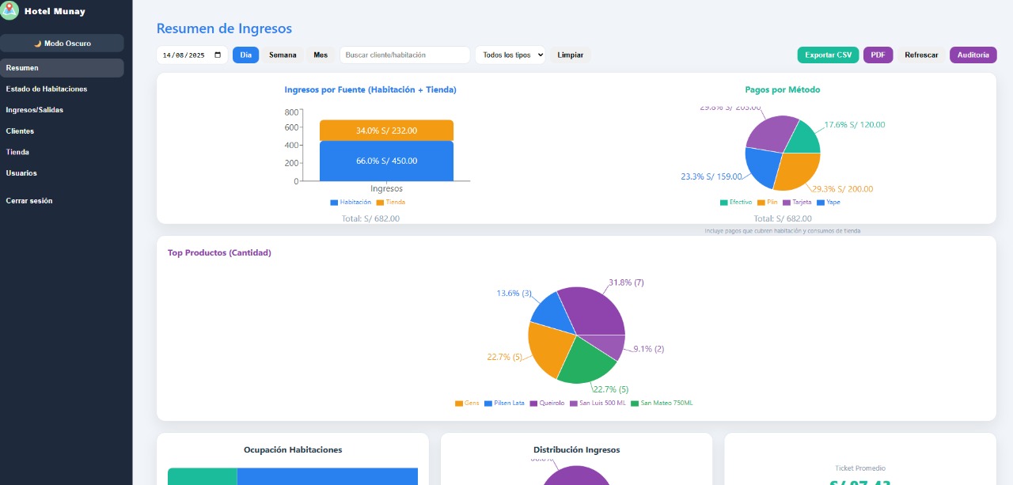Toggle Gens legend in products chart
Screen dimensions: 1013x485
[x=467, y=403]
